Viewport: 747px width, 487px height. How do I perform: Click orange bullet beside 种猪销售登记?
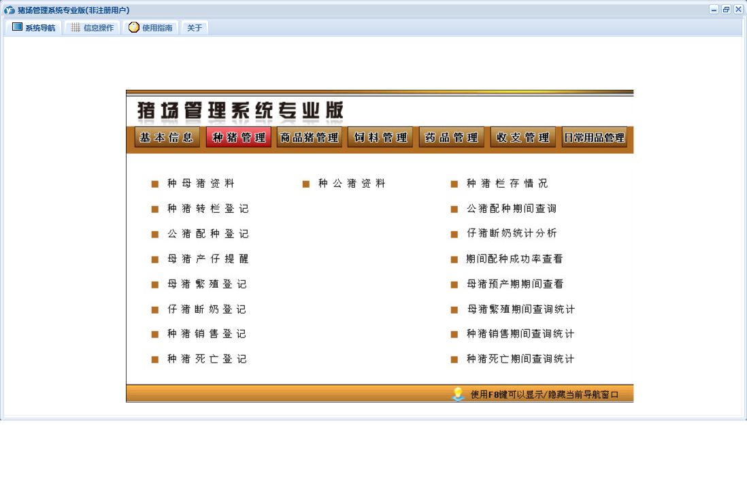tap(155, 335)
